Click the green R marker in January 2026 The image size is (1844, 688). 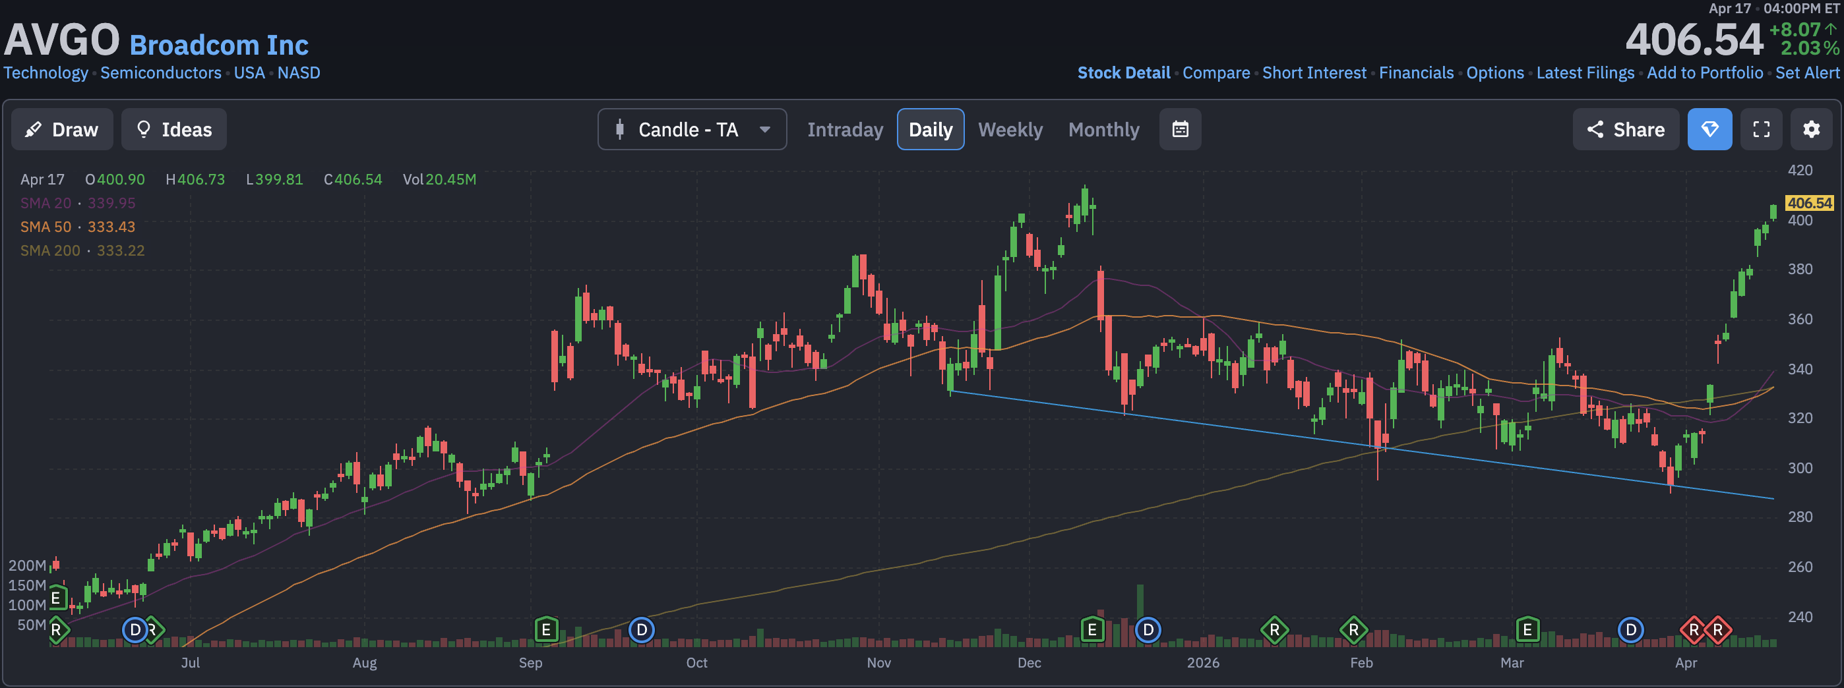1274,630
